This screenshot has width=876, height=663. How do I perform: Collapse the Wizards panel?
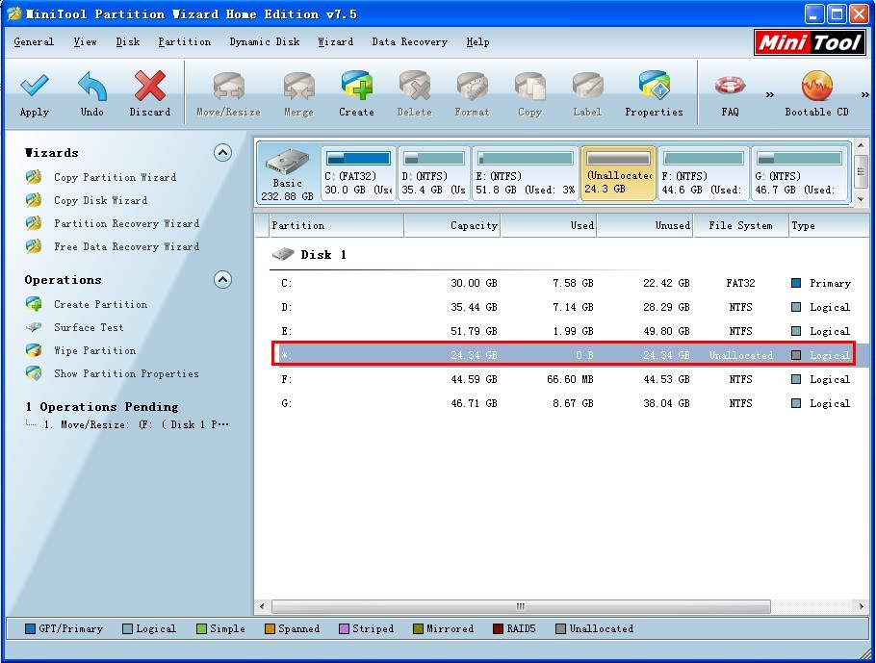click(223, 152)
